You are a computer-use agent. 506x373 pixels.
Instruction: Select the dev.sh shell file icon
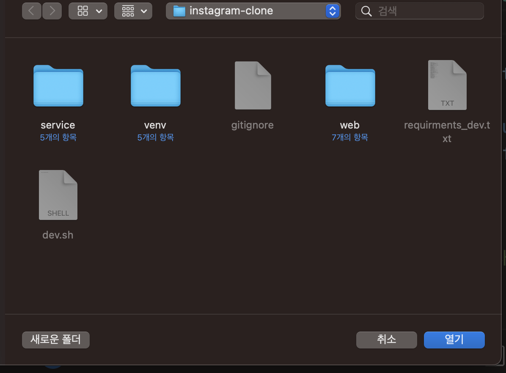point(58,195)
